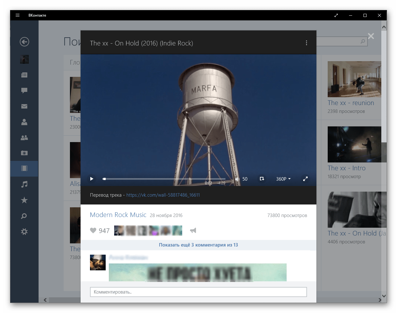Open the hamburger menu in title bar

tap(18, 15)
